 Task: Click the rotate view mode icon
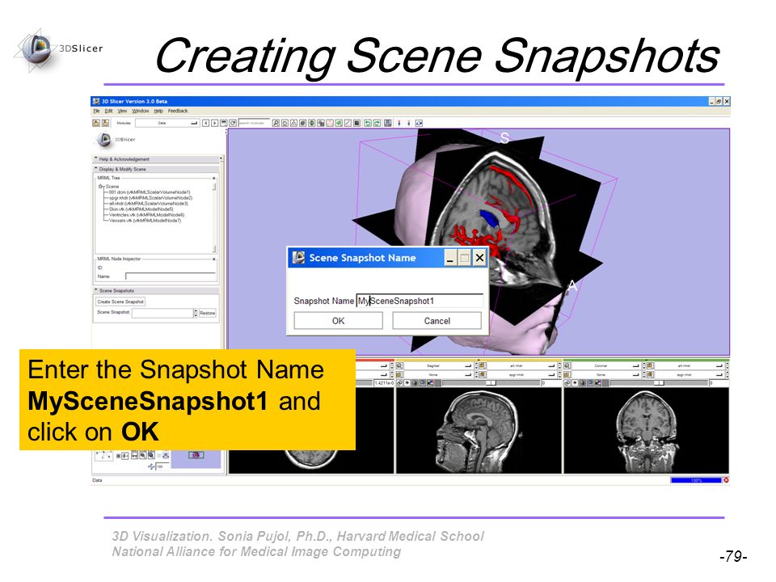419,123
